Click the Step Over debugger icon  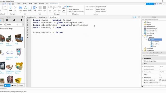click(55, 7)
